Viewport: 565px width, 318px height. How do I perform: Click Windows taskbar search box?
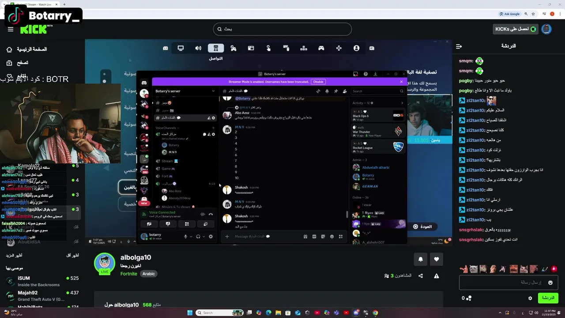[219, 313]
